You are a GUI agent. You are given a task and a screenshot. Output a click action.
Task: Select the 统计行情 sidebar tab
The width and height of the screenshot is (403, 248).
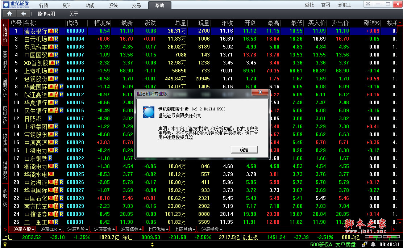point(5,143)
